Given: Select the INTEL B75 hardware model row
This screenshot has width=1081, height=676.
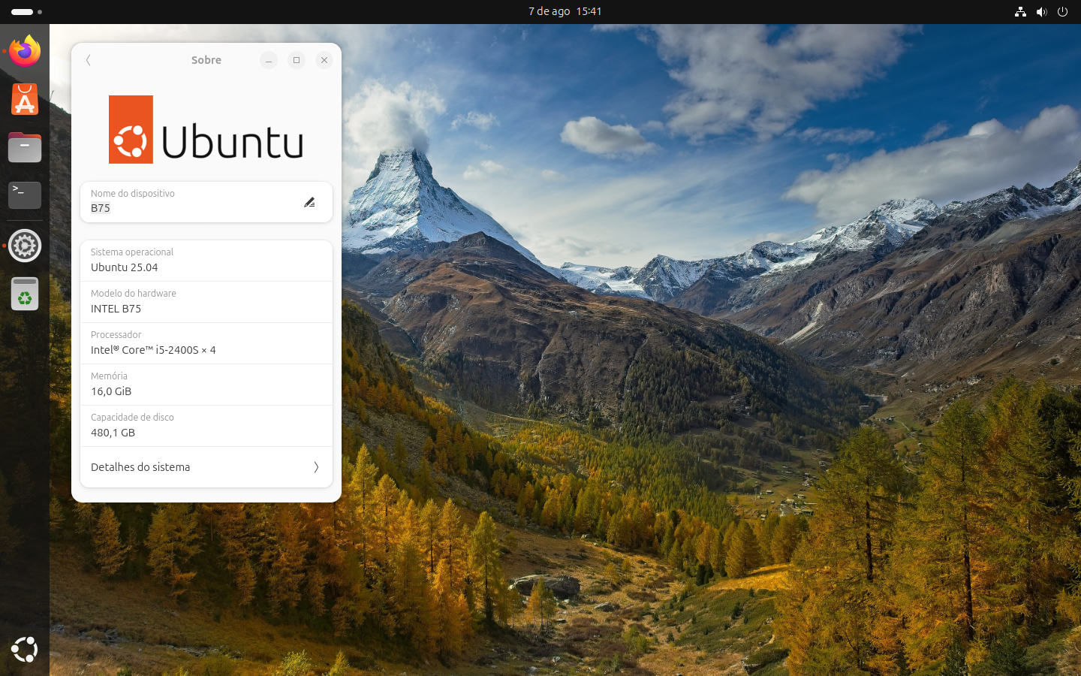Looking at the screenshot, I should (x=206, y=302).
